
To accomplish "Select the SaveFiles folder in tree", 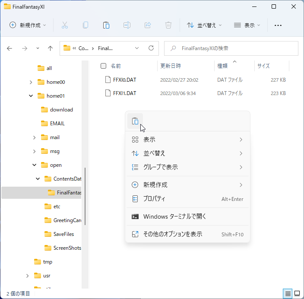I will [59, 234].
